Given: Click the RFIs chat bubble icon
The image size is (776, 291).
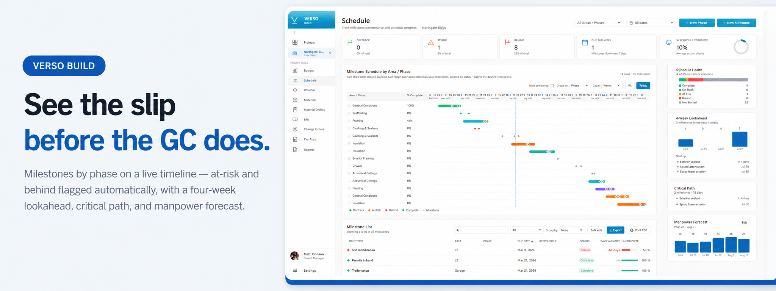Looking at the screenshot, I should (295, 120).
